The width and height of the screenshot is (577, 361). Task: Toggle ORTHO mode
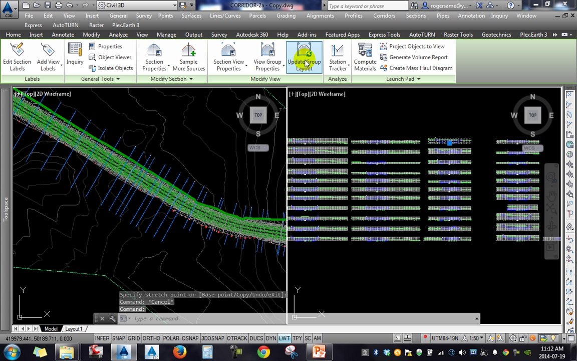click(x=151, y=338)
